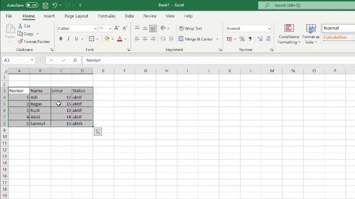Image resolution: width=355 pixels, height=199 pixels.
Task: Click the Save icon in title bar
Action: pyautogui.click(x=45, y=5)
